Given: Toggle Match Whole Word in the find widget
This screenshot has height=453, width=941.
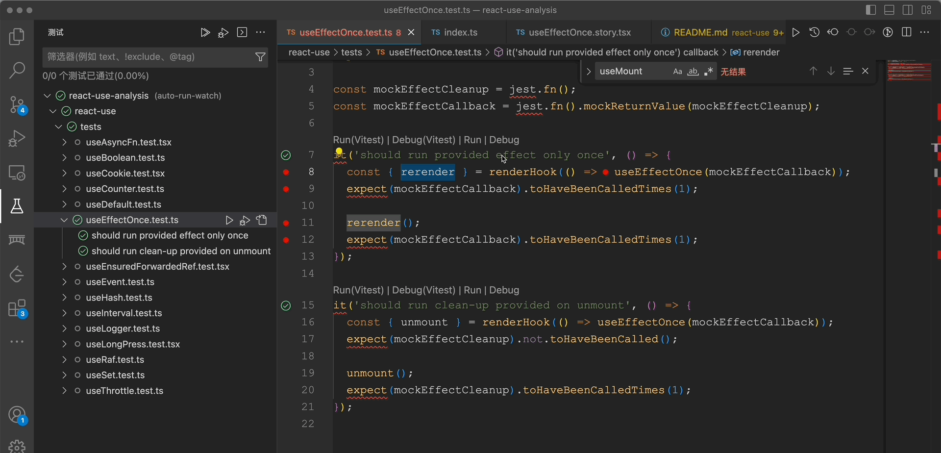Looking at the screenshot, I should (693, 72).
